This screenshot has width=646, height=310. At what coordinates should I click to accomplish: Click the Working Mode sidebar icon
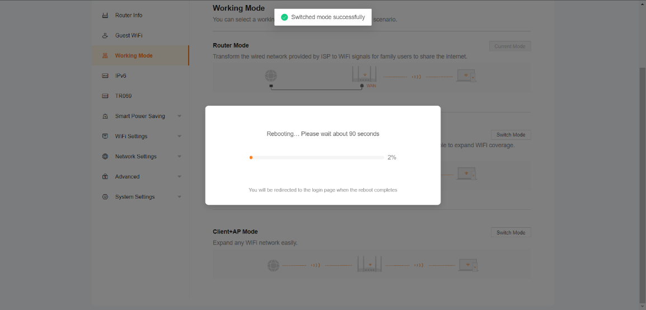105,56
